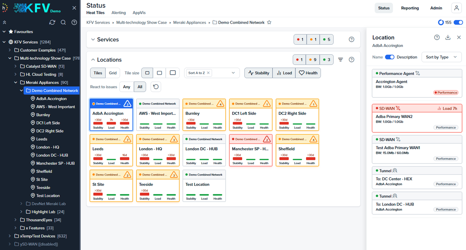
Task: Toggle the Health heat metric
Action: (x=308, y=73)
